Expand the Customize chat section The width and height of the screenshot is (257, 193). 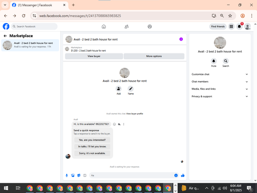(x=220, y=74)
